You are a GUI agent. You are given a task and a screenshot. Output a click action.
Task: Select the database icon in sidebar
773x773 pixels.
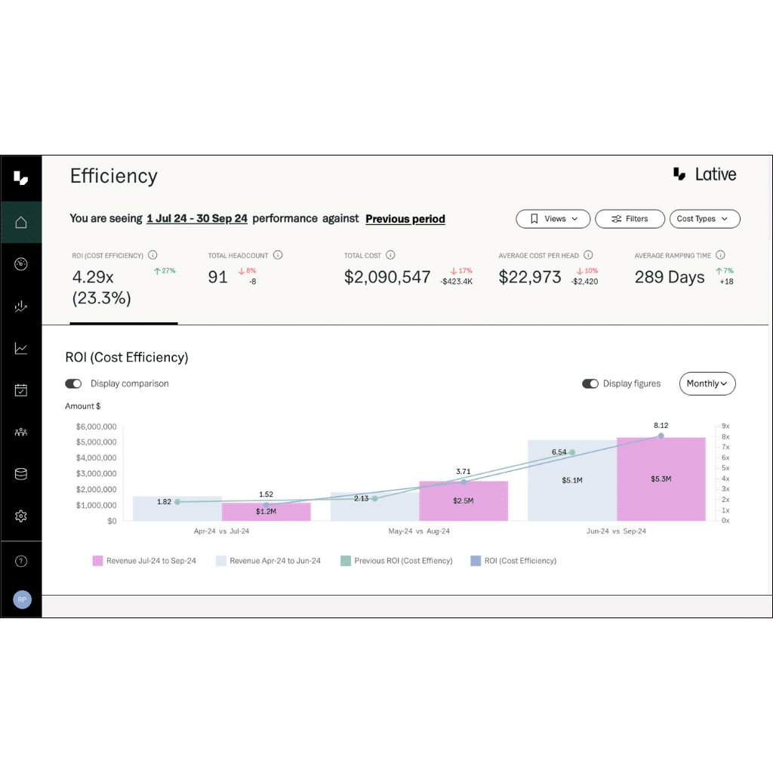tap(21, 473)
